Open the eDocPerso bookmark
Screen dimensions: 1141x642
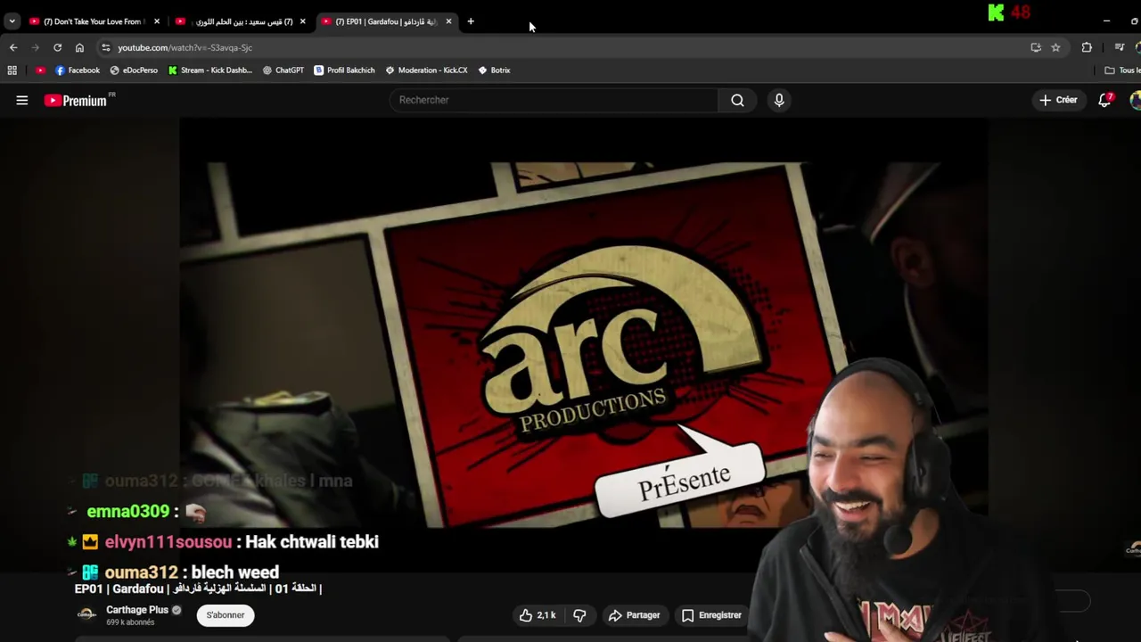point(134,70)
